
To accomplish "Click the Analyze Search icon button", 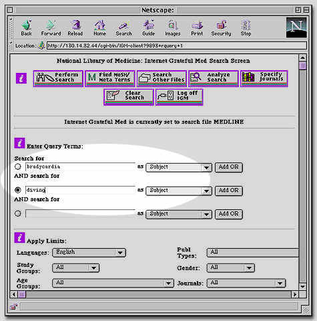I will tap(214, 78).
